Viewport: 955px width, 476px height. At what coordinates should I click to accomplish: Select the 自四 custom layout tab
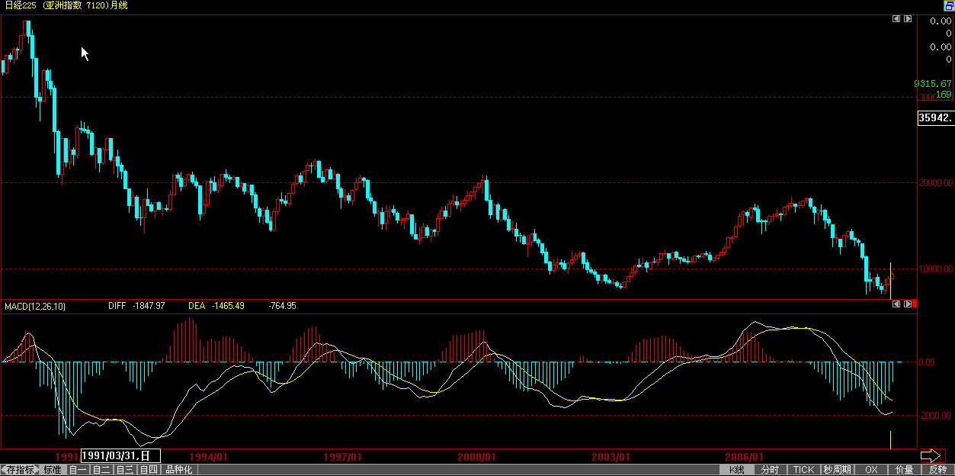(149, 470)
